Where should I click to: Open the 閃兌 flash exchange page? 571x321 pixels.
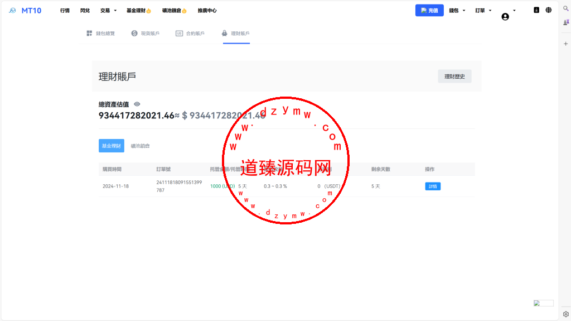coord(85,11)
